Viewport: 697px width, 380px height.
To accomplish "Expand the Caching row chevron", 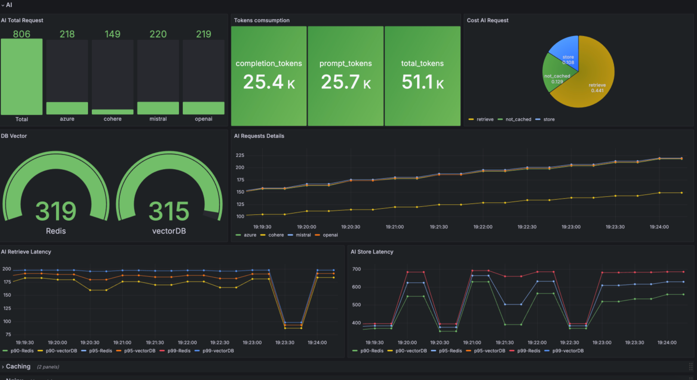I will [3, 367].
